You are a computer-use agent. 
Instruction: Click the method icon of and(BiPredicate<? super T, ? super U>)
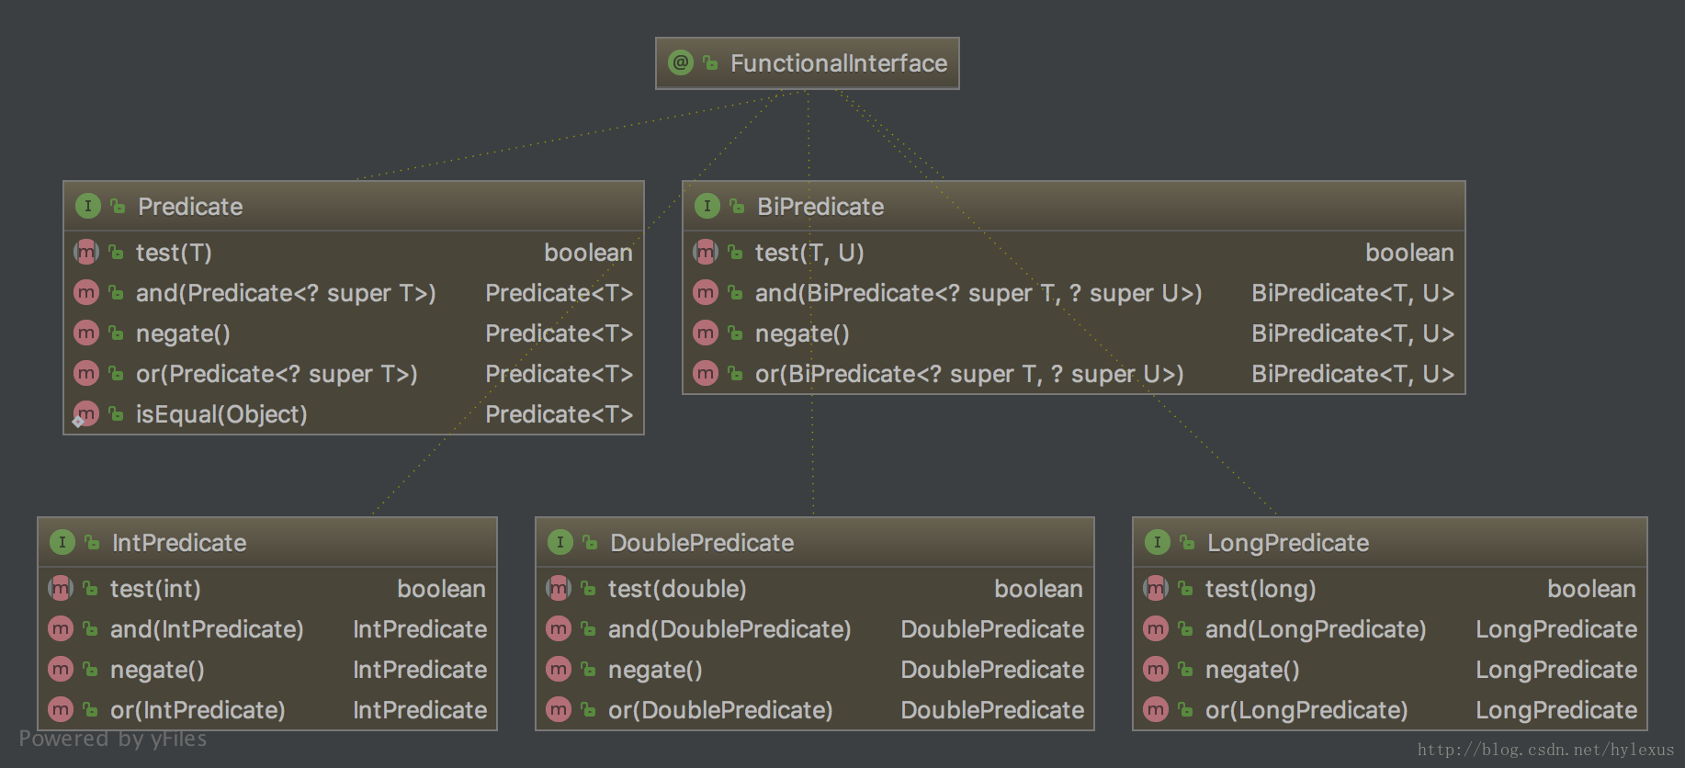[x=705, y=292]
